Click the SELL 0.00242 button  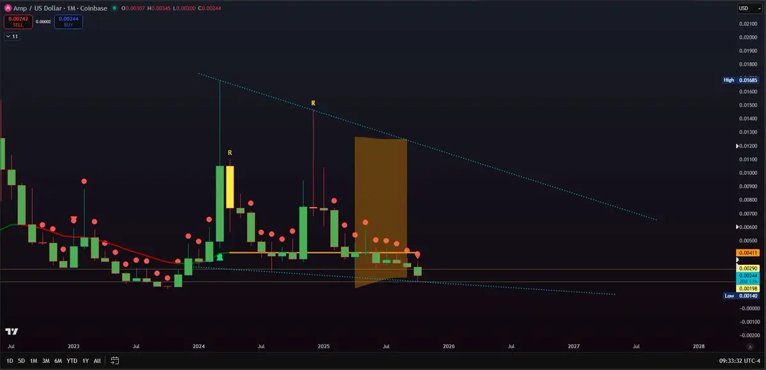coord(19,22)
